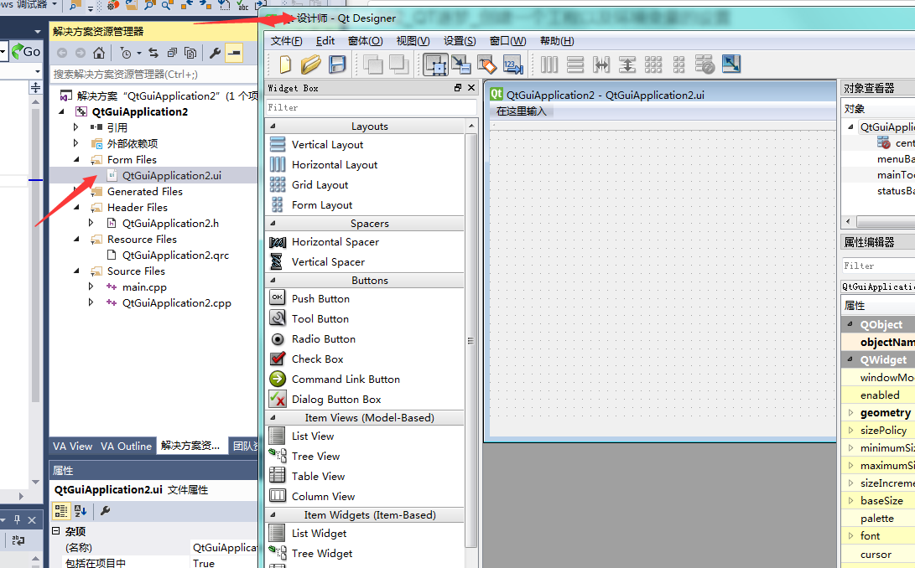Select QtGuiApplication2.qrc resource file
The width and height of the screenshot is (915, 568).
[175, 255]
